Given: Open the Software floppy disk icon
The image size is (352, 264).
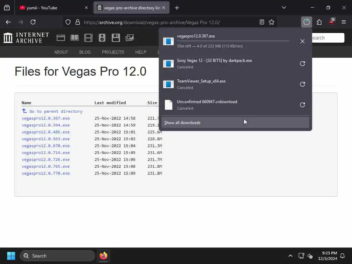Looking at the screenshot, I should (x=116, y=38).
